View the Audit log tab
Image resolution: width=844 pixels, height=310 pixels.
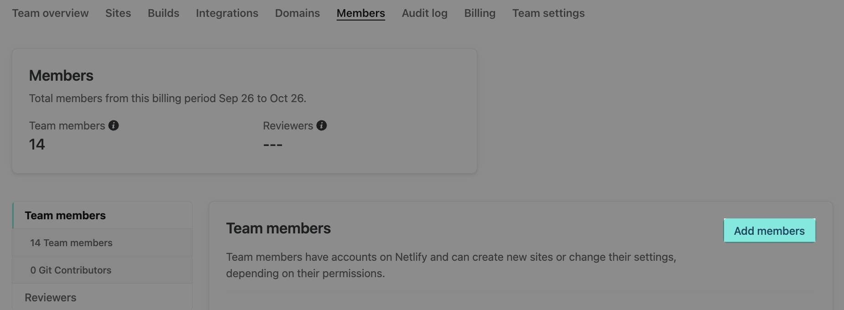click(x=425, y=13)
